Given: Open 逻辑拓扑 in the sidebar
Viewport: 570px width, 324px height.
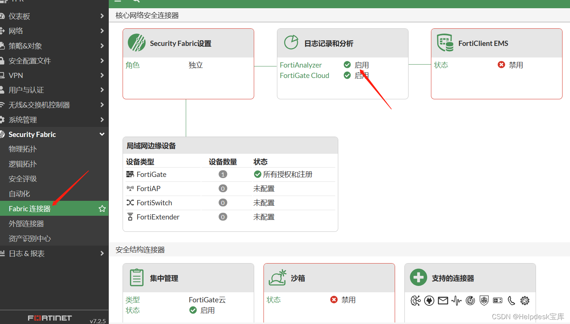Looking at the screenshot, I should [x=23, y=164].
